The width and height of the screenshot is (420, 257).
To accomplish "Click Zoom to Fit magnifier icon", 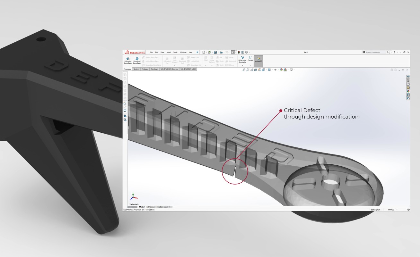I will click(x=244, y=70).
